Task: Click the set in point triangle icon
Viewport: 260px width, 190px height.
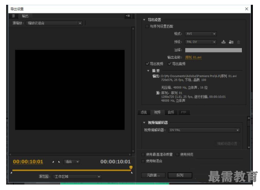Action: point(53,162)
